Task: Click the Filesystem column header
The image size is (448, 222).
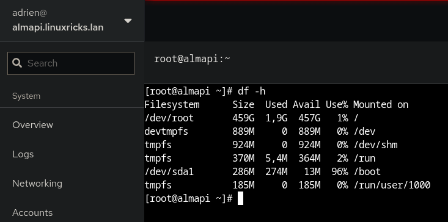Action: pyautogui.click(x=172, y=104)
